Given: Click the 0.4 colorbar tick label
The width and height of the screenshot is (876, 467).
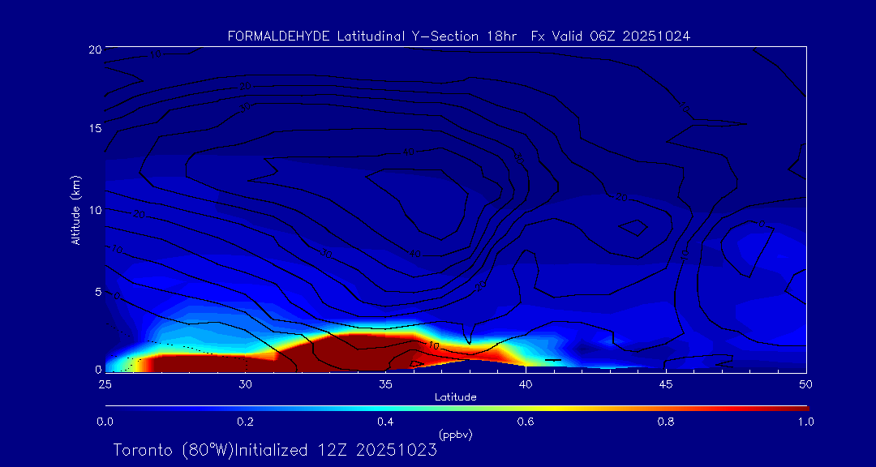Looking at the screenshot, I should click(385, 422).
